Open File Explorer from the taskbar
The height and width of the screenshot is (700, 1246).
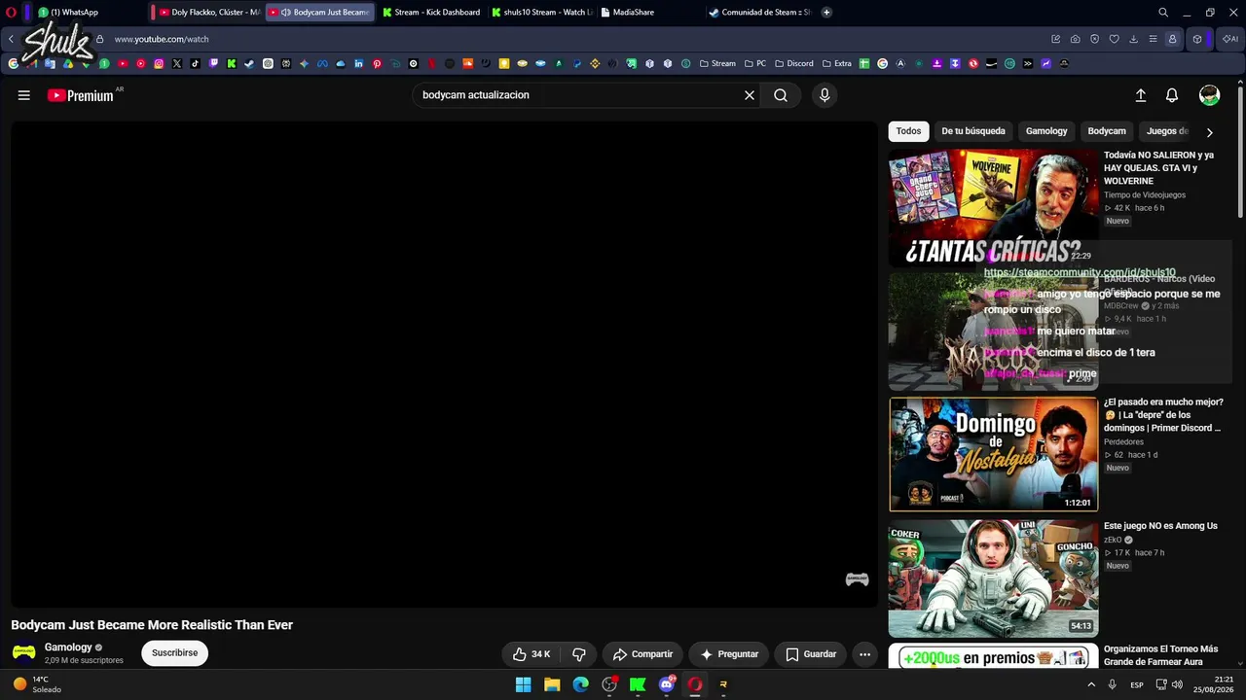point(552,684)
